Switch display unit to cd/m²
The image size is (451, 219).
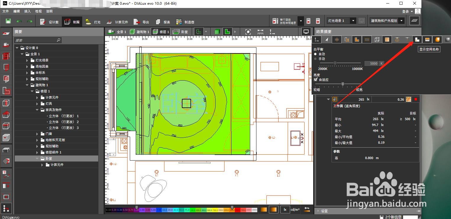pyautogui.click(x=295, y=210)
